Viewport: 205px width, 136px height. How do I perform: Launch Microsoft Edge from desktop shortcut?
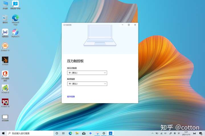[x=15, y=20]
